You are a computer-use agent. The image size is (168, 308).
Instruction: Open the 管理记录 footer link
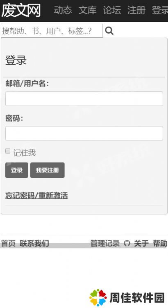[x=105, y=244]
